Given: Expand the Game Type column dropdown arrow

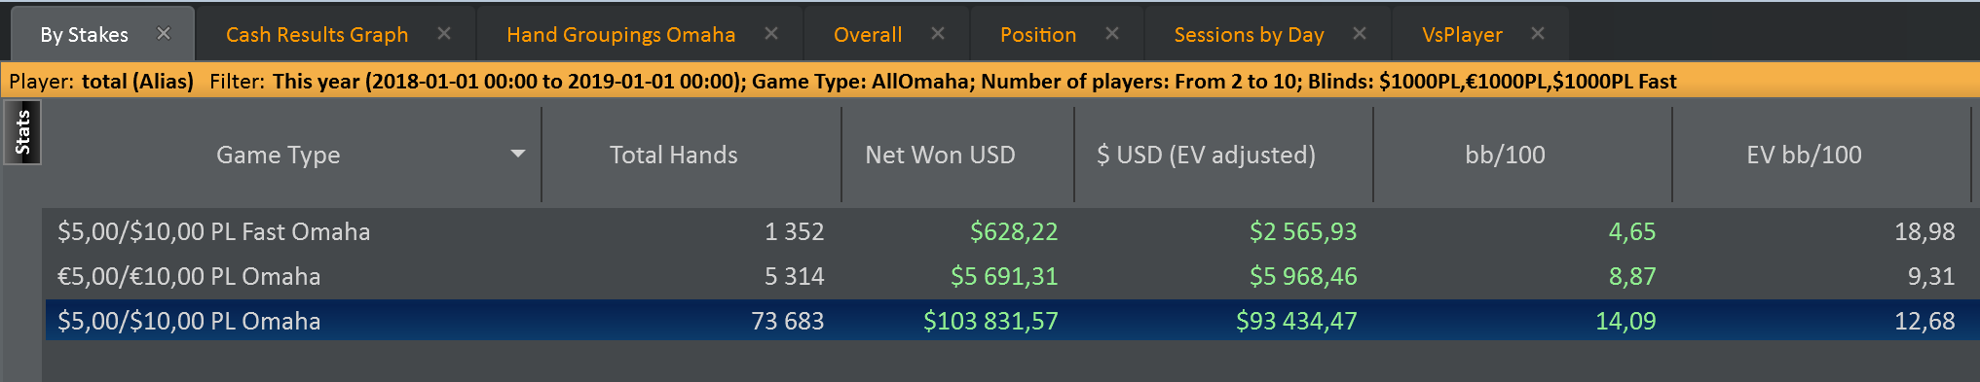Looking at the screenshot, I should 518,154.
